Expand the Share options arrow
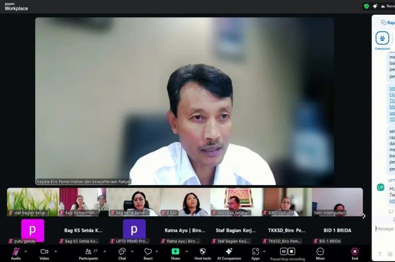 point(187,251)
